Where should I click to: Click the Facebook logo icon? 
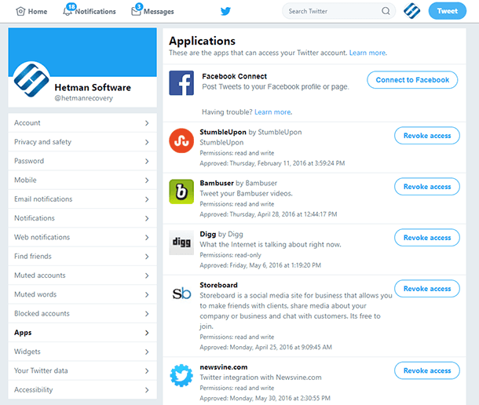click(181, 83)
